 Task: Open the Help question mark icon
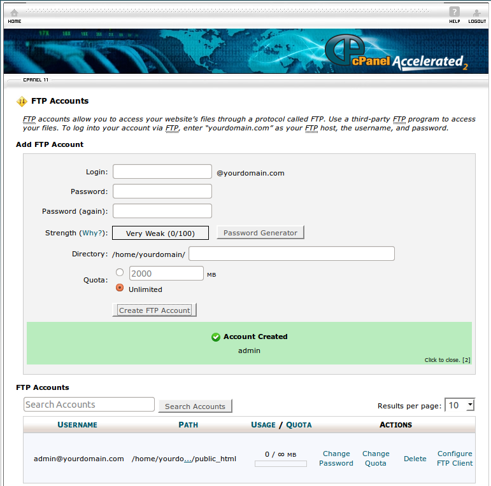tap(454, 12)
